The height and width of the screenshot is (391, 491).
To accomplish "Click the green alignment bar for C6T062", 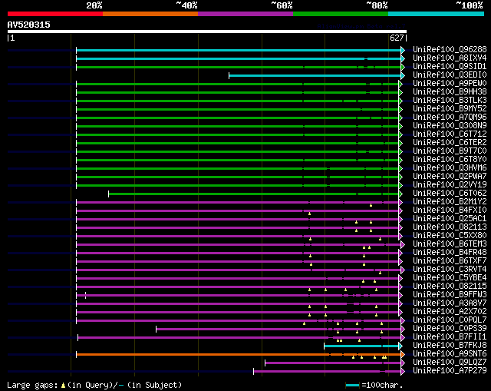I will (254, 194).
